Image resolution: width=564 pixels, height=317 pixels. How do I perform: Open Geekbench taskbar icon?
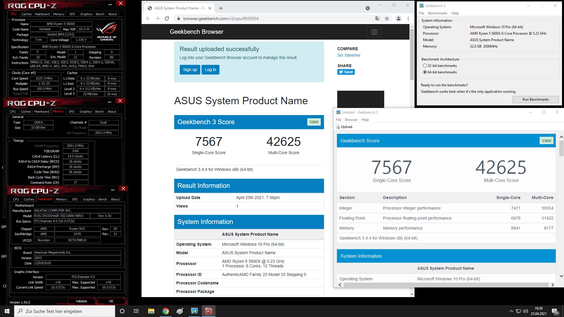pos(194,311)
